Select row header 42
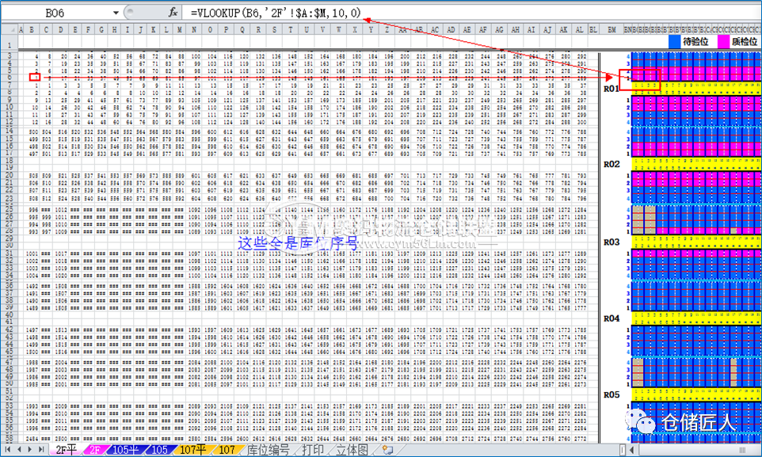The width and height of the screenshot is (762, 457). 10,329
